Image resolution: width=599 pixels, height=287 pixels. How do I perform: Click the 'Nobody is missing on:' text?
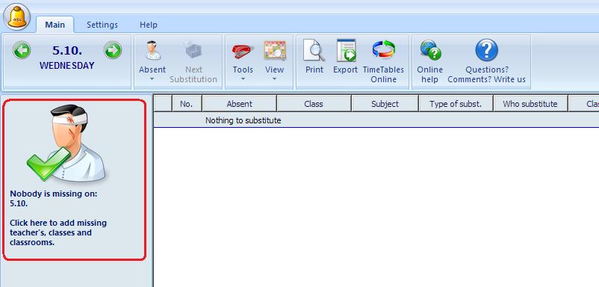point(54,194)
